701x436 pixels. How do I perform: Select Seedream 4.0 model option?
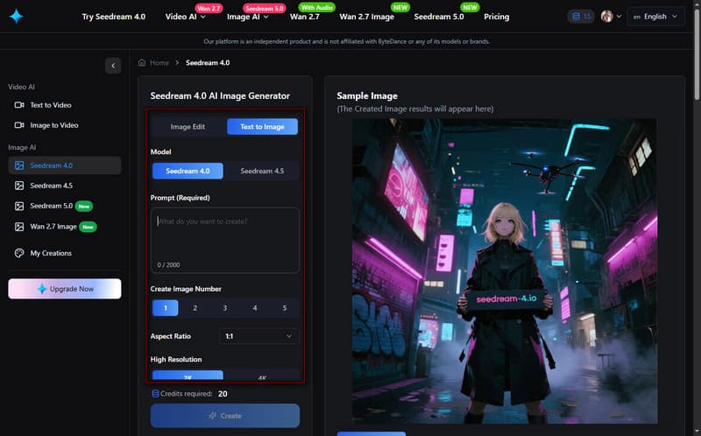click(x=188, y=171)
